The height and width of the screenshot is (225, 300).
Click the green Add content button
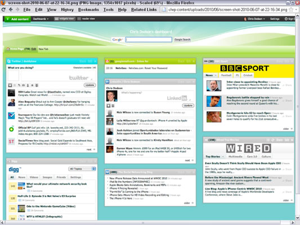(17, 19)
